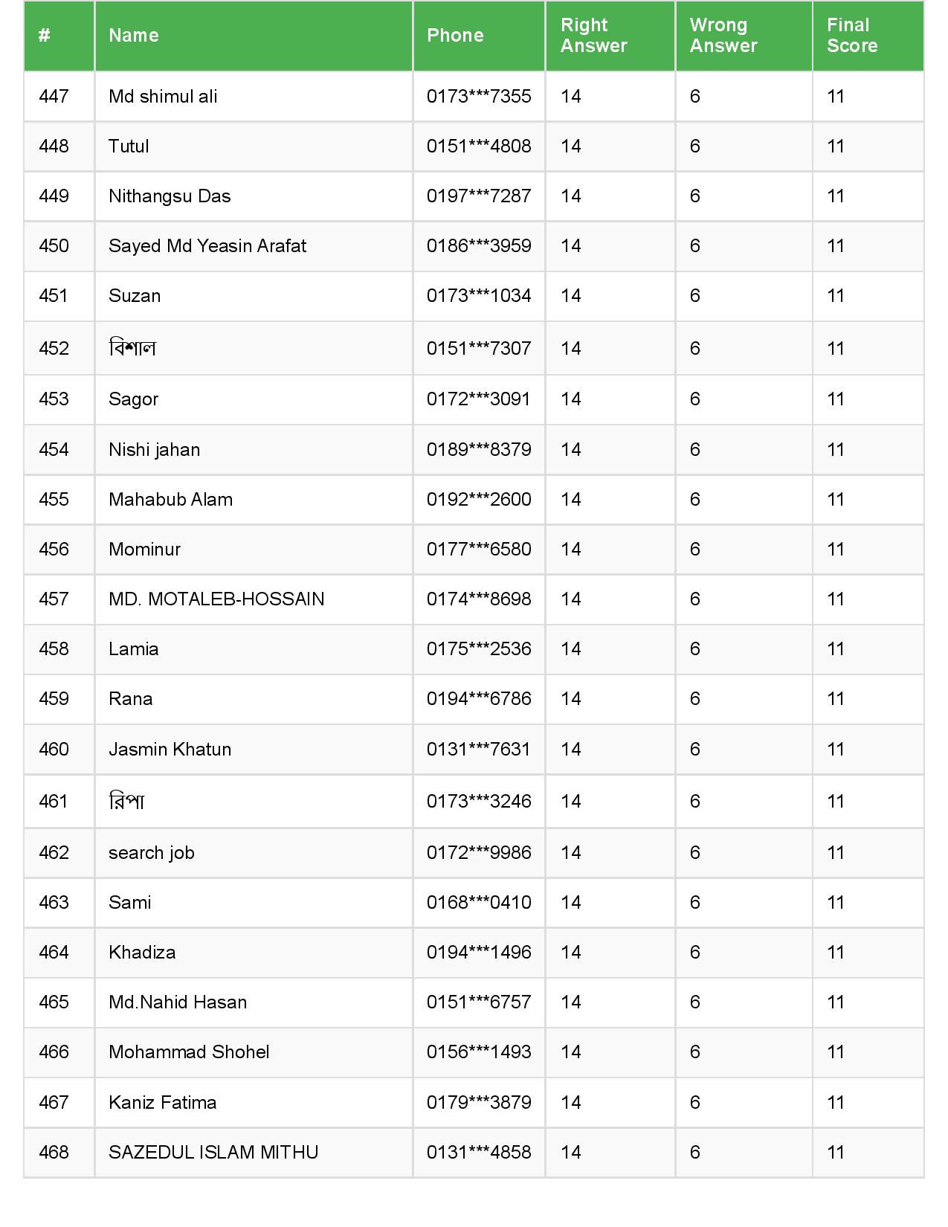Click the Phone column header

tap(455, 36)
